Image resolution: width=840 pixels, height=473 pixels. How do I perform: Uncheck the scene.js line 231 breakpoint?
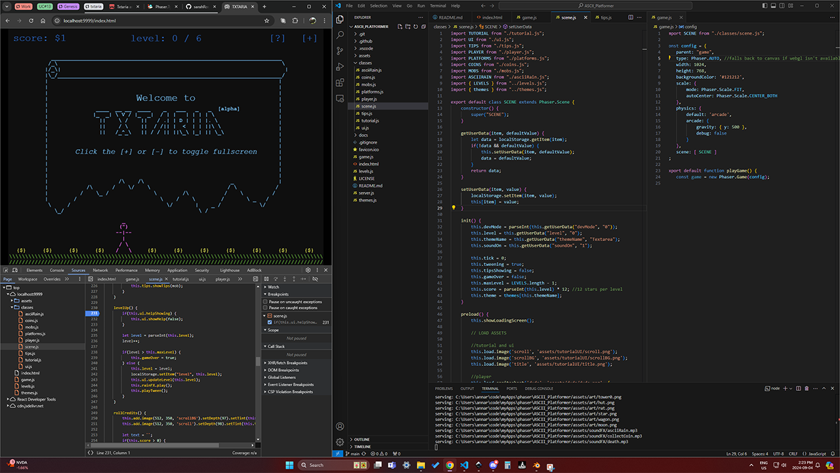point(270,323)
